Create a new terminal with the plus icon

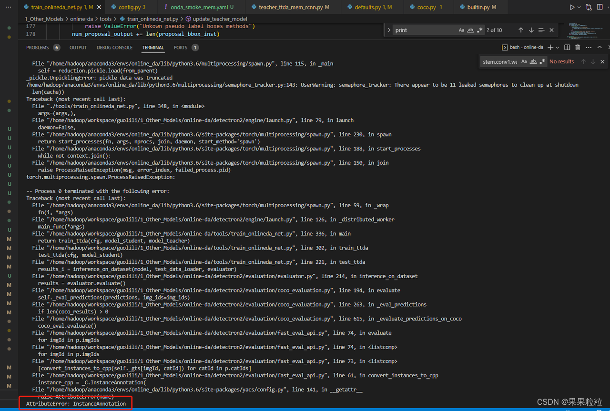550,47
